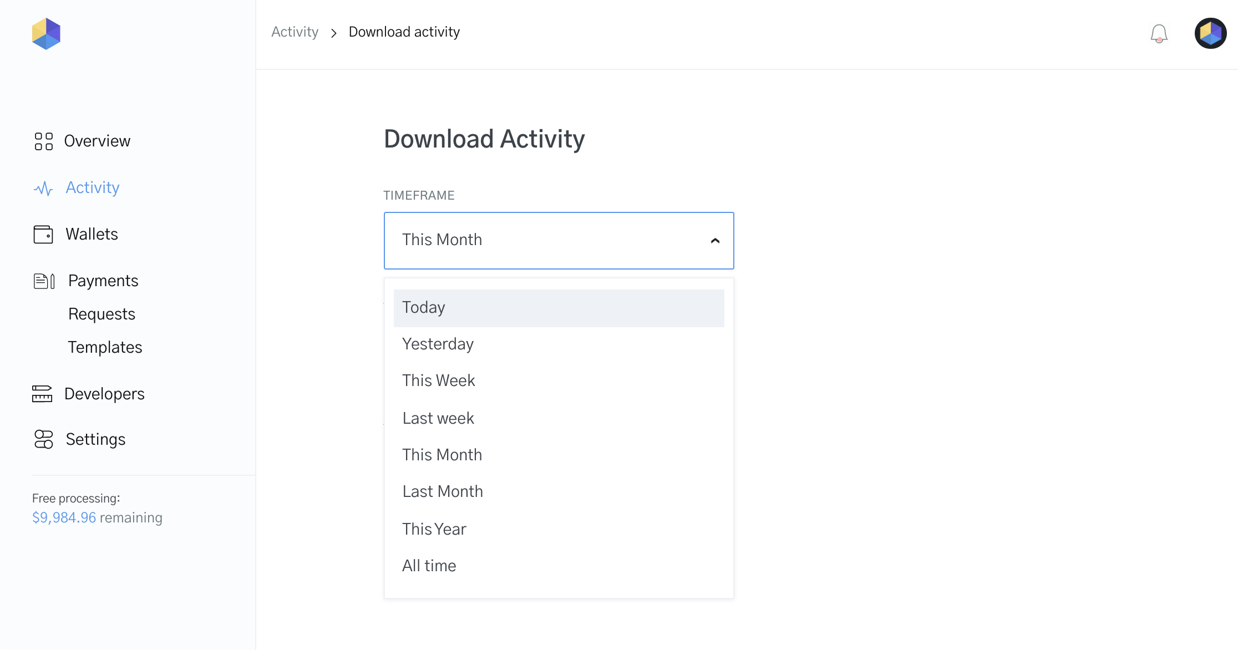Viewport: 1238px width, 650px height.
Task: Collapse the Timeframe dropdown chevron
Action: (x=715, y=241)
